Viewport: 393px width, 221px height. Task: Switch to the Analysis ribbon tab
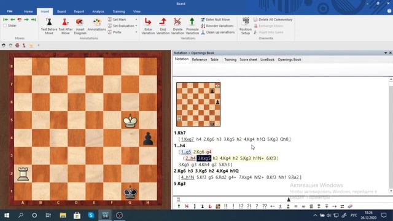click(98, 12)
